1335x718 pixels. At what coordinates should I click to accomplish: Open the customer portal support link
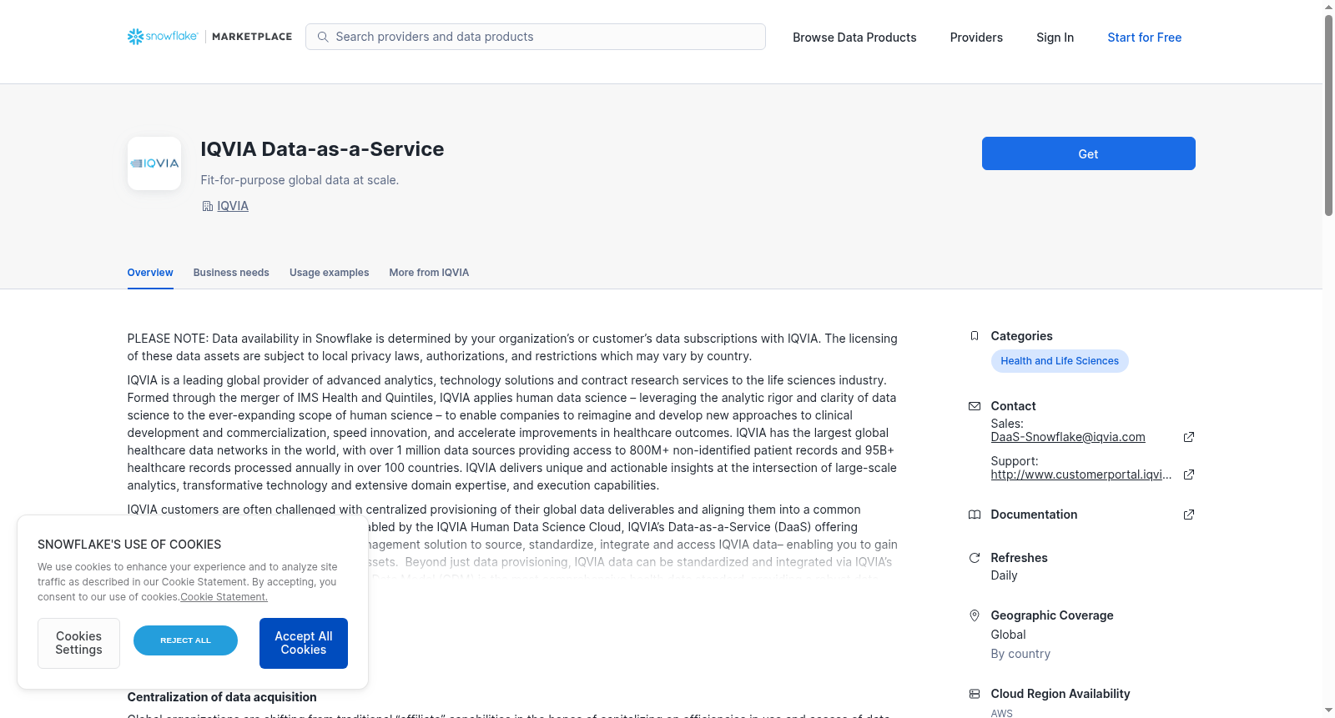point(1081,474)
